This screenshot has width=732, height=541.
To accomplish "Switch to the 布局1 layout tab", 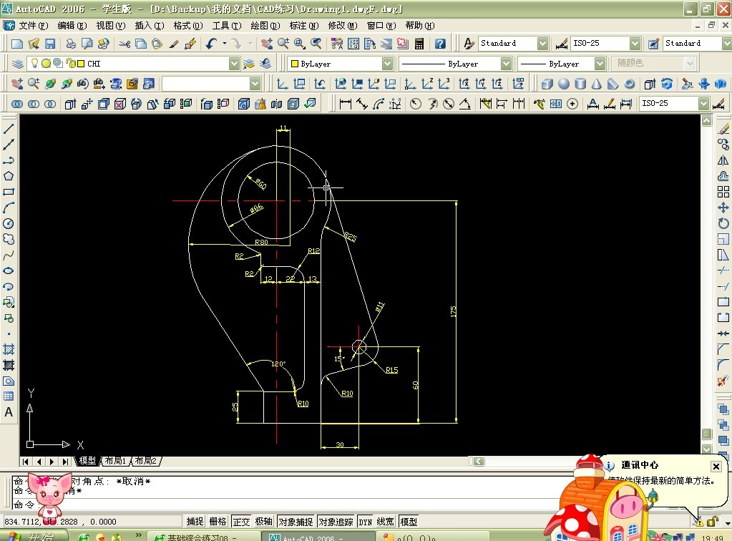I will pos(115,461).
